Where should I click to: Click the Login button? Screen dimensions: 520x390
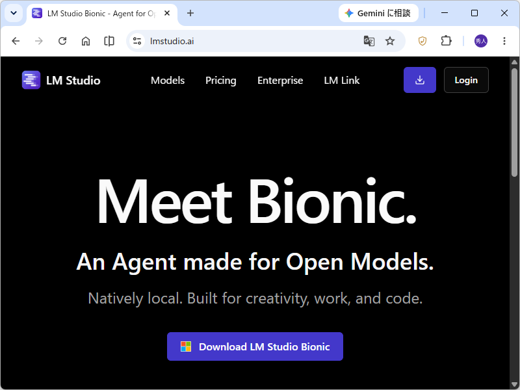pos(466,80)
